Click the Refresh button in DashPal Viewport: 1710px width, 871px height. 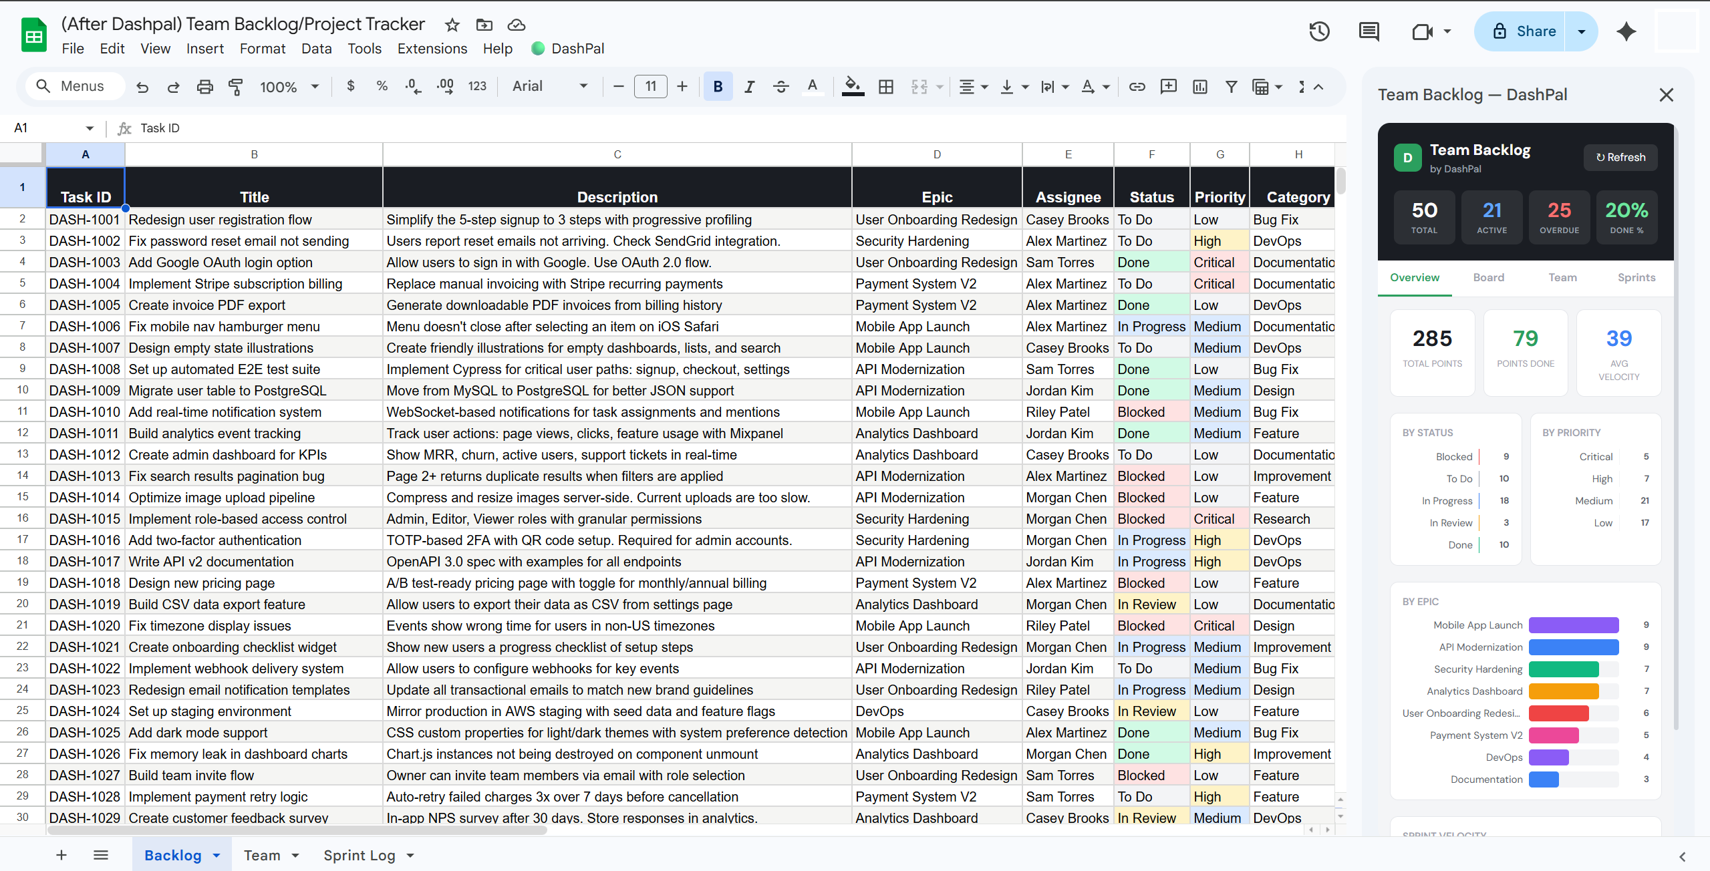[1620, 158]
